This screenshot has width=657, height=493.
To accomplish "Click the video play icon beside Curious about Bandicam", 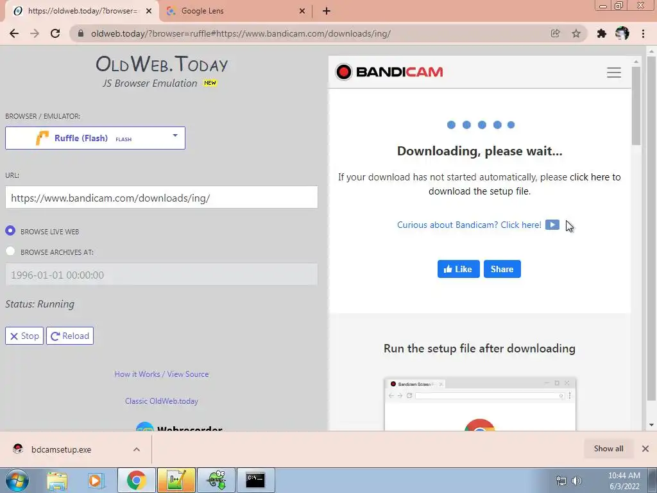I will point(552,225).
